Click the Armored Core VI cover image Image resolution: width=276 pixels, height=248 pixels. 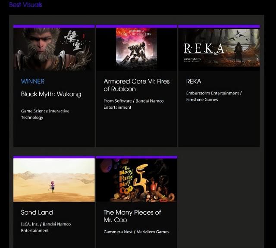click(x=136, y=49)
